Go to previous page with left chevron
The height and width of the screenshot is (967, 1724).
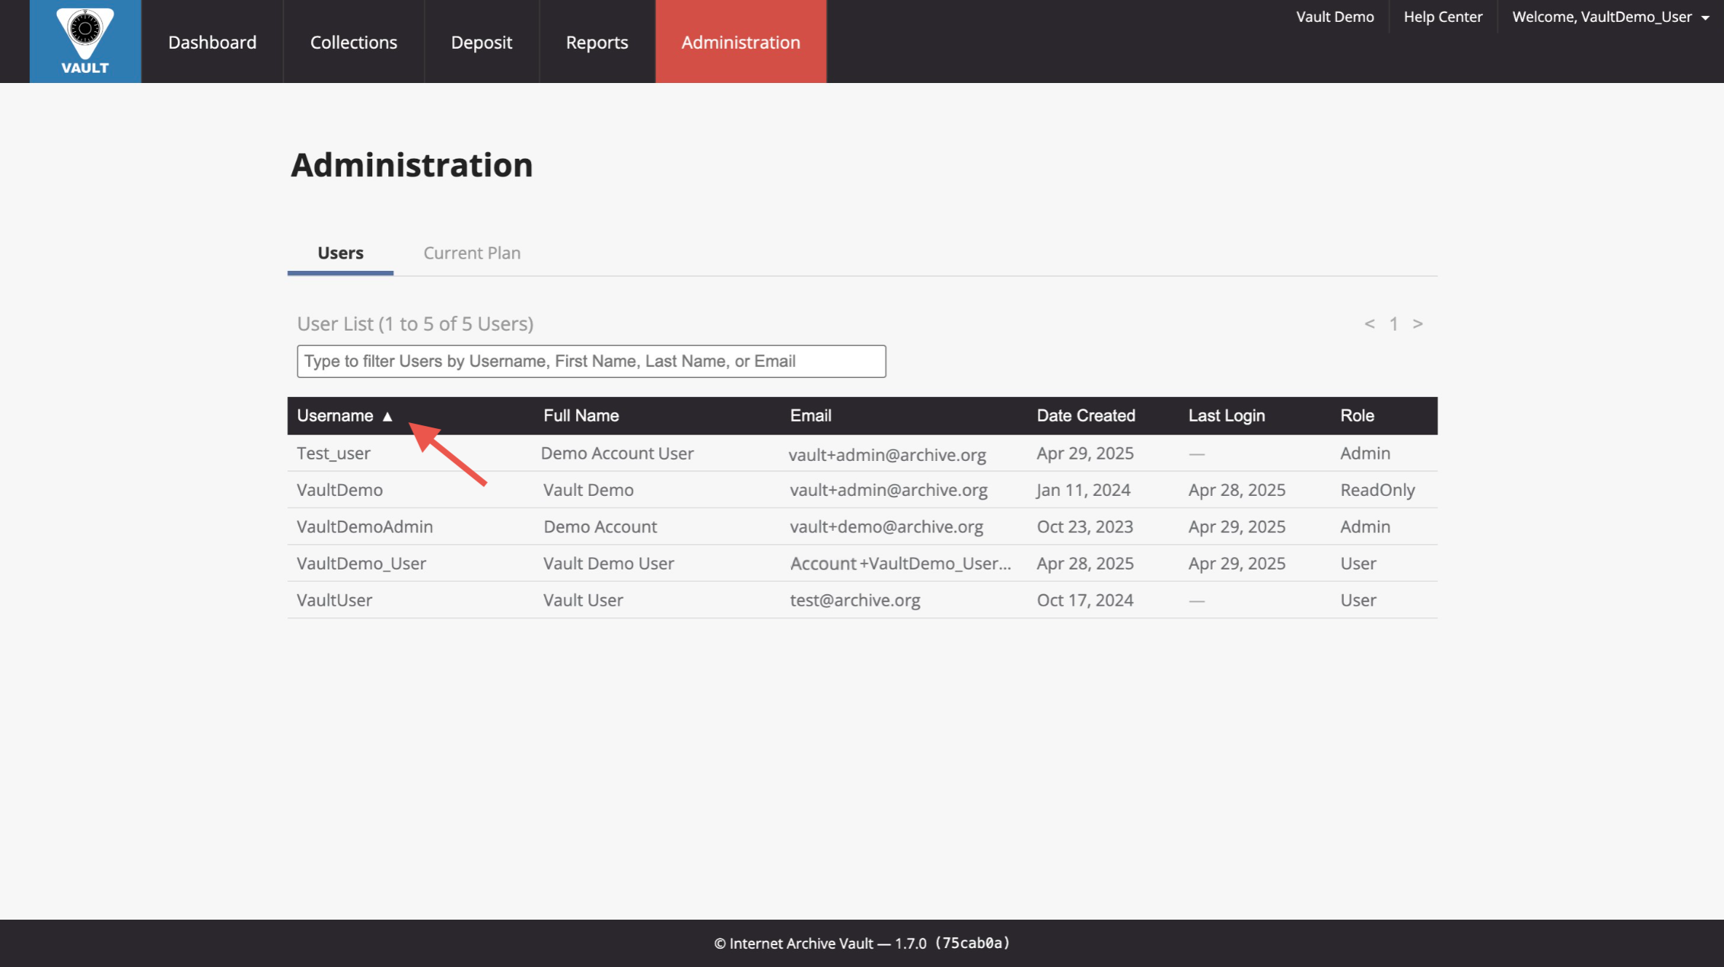(1369, 324)
